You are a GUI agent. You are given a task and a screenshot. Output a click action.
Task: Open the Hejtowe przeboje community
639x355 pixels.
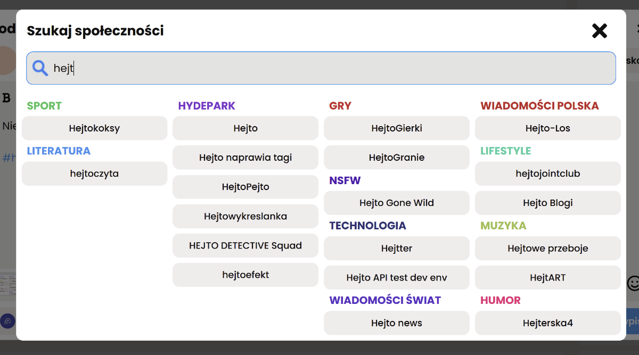[x=547, y=248]
